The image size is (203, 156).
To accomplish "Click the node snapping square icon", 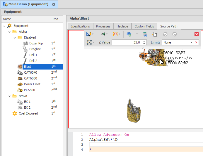I will [x=89, y=42].
